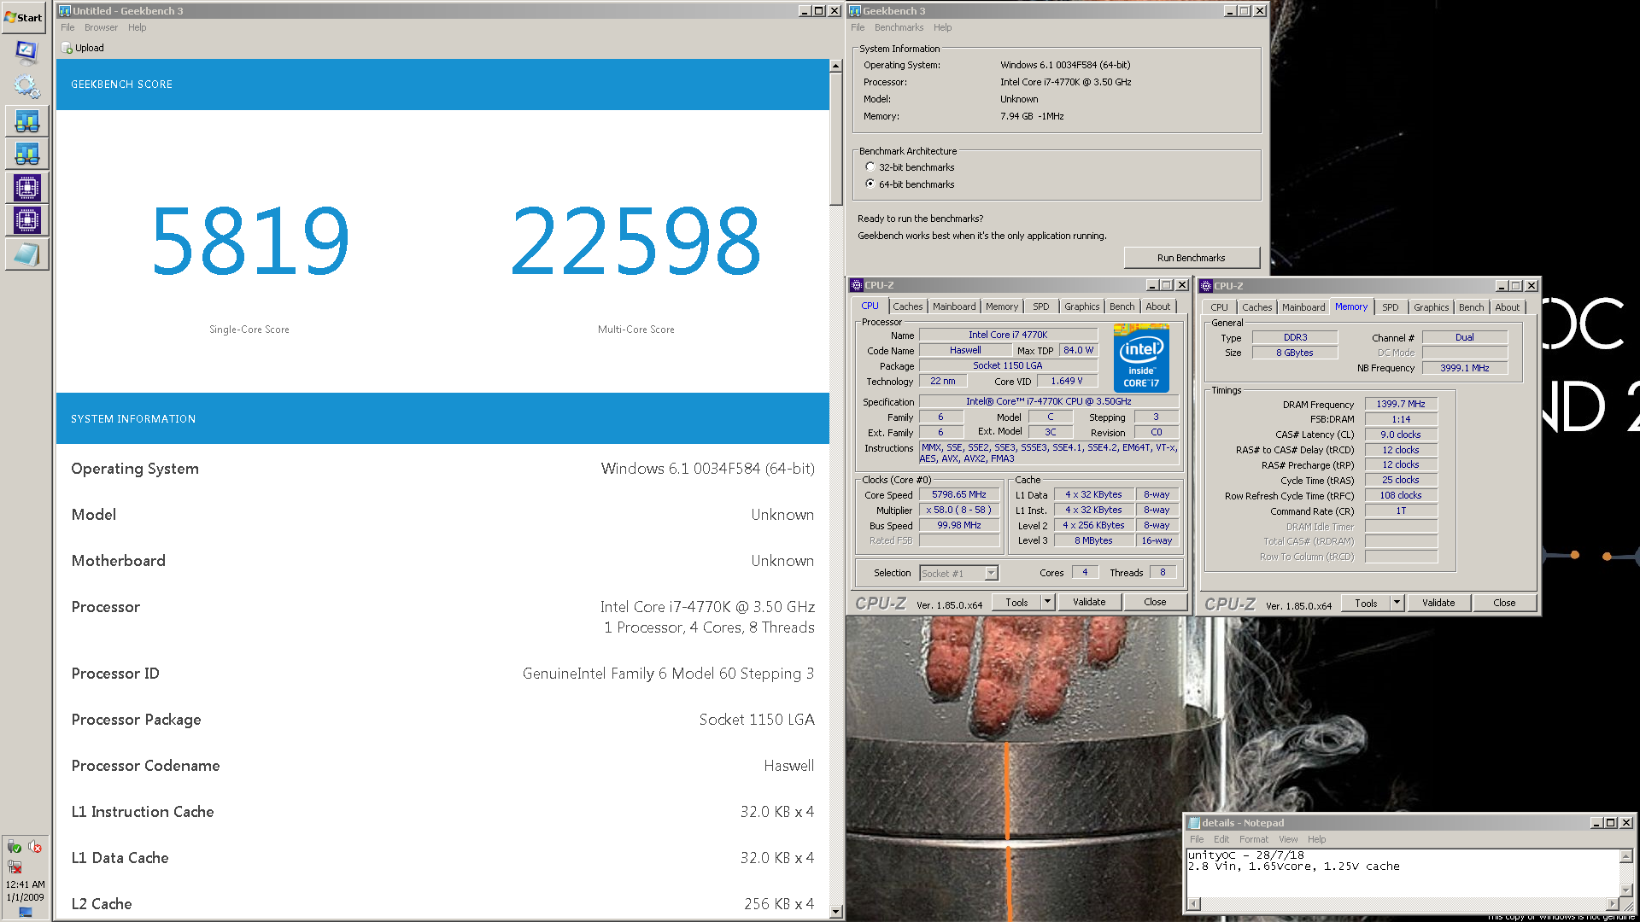Click scroll-up arrow of Geekbench results scrollbar
The width and height of the screenshot is (1640, 922).
coord(835,66)
